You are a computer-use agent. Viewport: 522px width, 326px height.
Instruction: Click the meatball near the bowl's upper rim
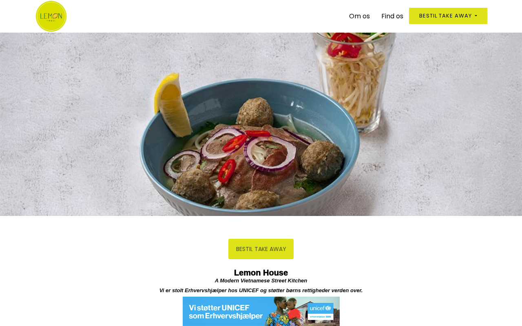coord(254,112)
